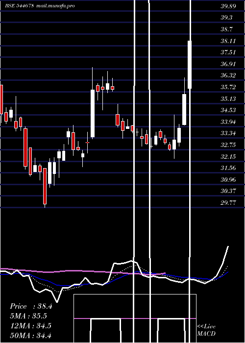This screenshot has height=343, width=245.
Task: Click the 30.96 price axis label
Action: tap(228, 180)
